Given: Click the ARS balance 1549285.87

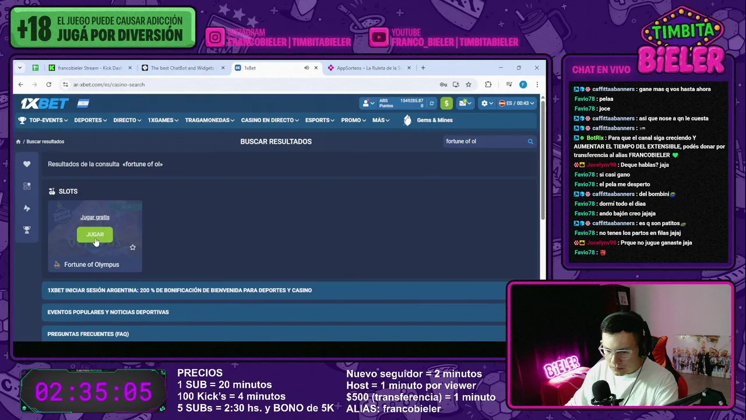Looking at the screenshot, I should pos(411,100).
